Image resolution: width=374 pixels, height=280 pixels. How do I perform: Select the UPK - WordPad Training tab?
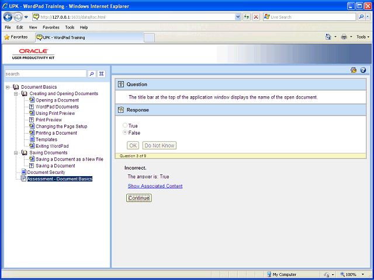point(89,37)
